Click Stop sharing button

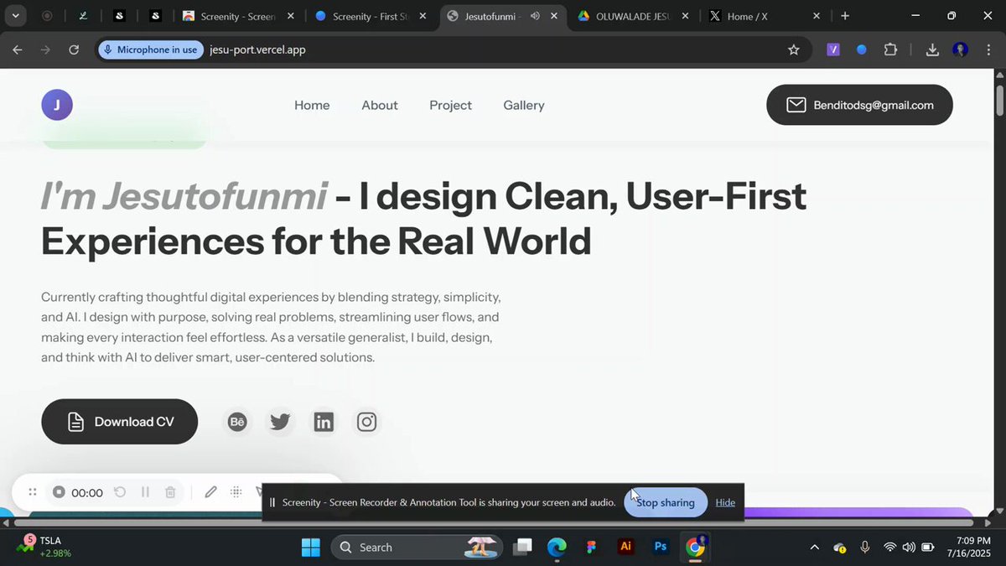point(666,502)
